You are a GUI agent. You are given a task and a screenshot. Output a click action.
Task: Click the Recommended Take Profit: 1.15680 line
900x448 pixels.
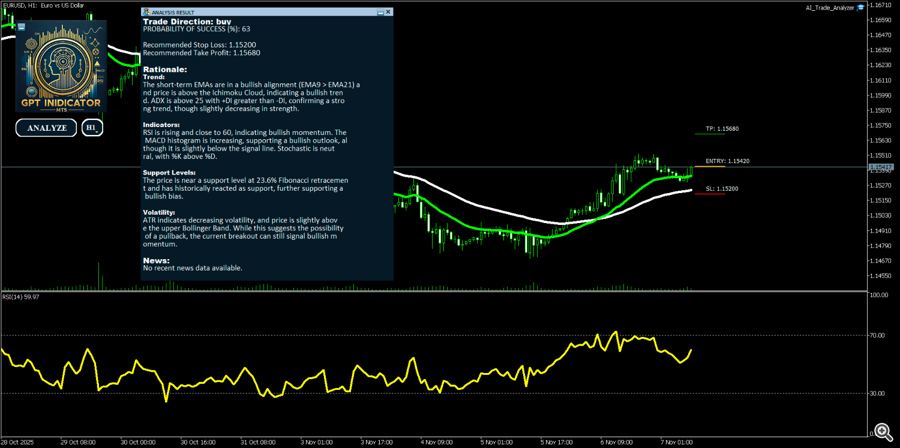click(x=202, y=53)
